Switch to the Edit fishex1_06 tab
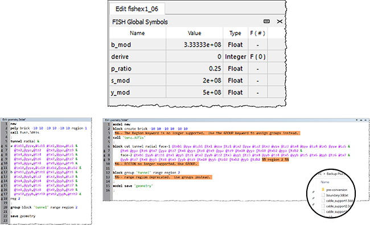Viewport: 370px width, 225px height. click(137, 9)
